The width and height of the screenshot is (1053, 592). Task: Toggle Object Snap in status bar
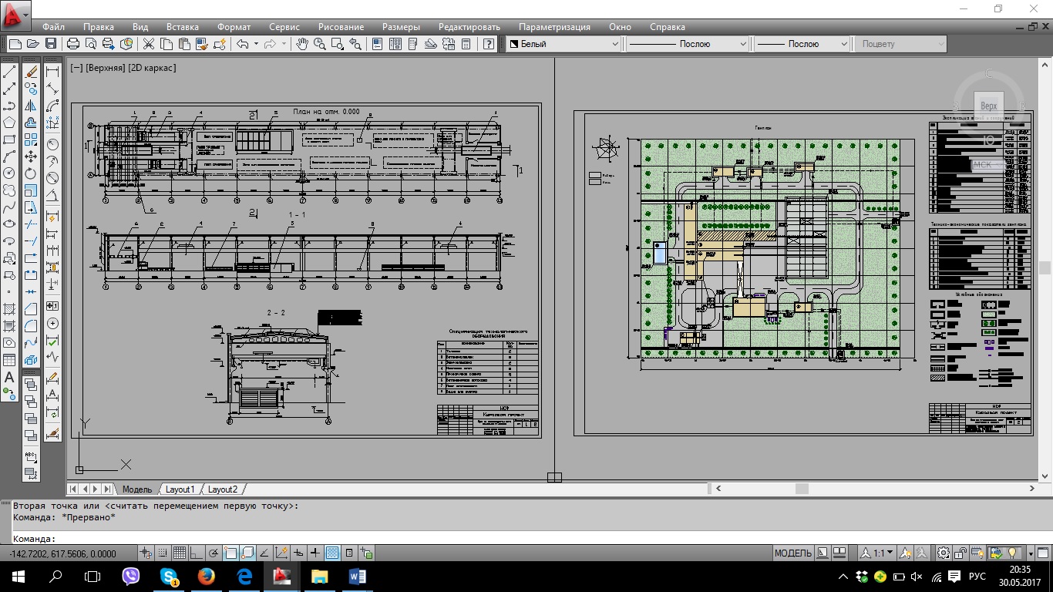[x=230, y=553]
